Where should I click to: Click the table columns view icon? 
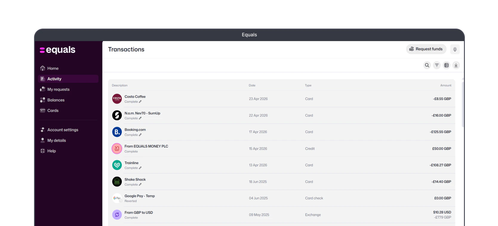coord(446,65)
